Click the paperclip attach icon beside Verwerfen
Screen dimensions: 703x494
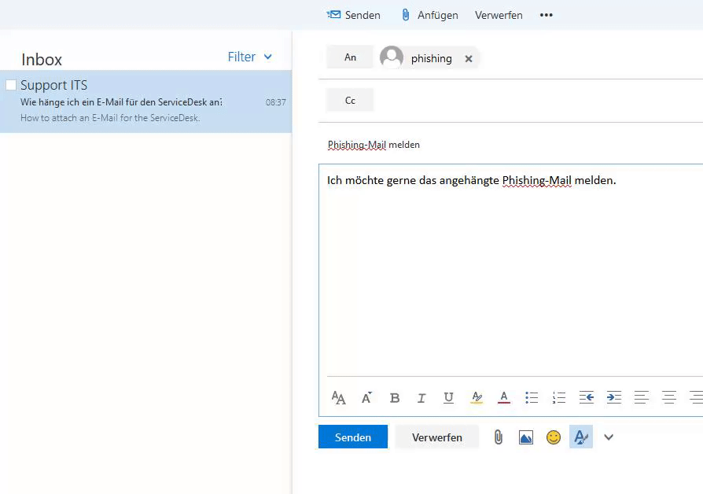pos(499,437)
